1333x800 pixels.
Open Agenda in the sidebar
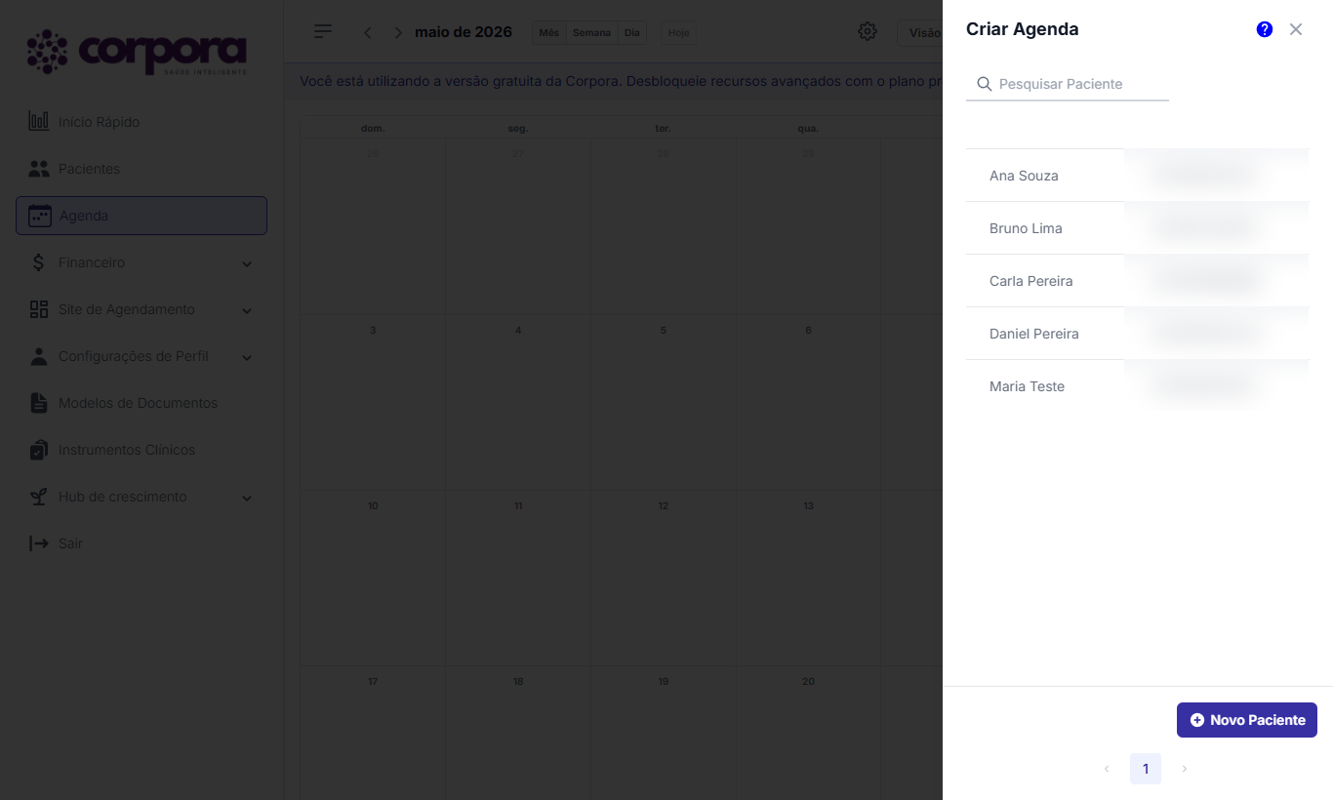click(x=141, y=216)
